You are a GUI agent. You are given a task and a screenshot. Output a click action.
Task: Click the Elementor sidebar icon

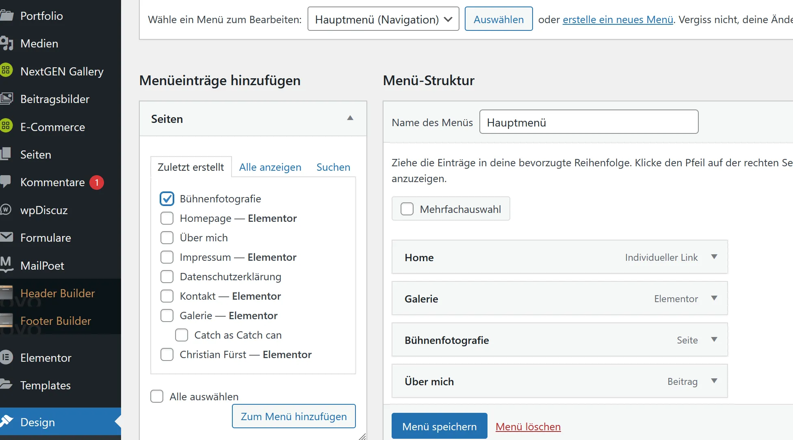click(6, 357)
